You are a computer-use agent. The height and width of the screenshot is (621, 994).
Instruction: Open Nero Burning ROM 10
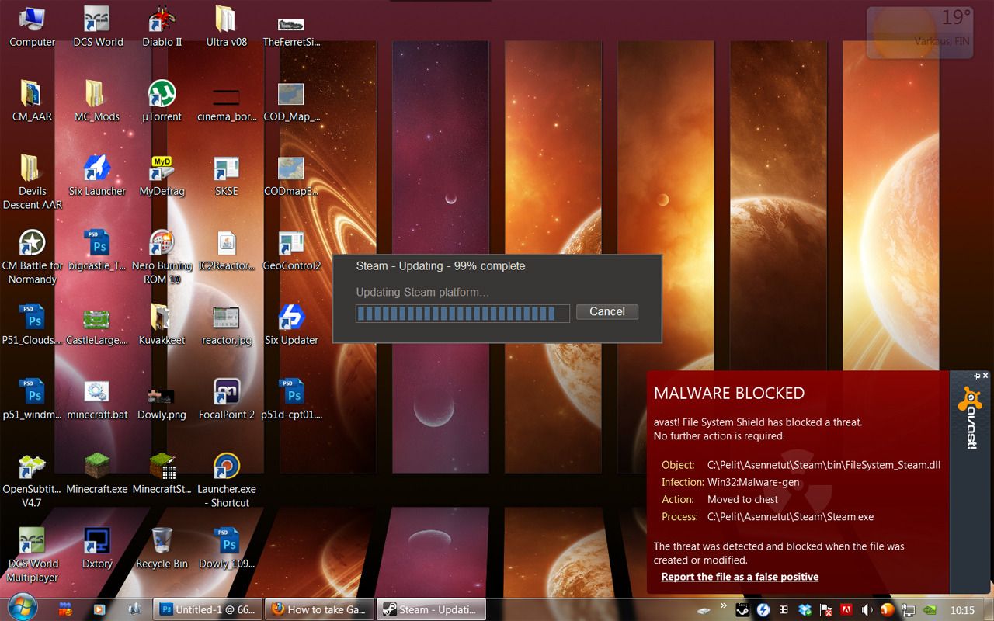[x=162, y=257]
